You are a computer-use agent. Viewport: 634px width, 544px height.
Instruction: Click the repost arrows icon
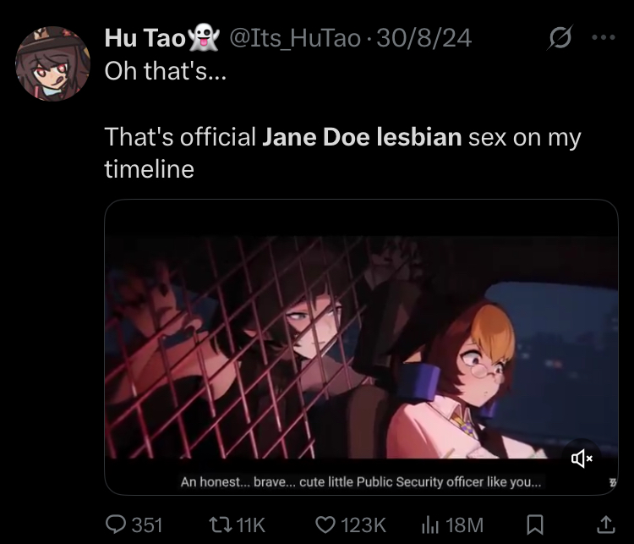coord(221,525)
